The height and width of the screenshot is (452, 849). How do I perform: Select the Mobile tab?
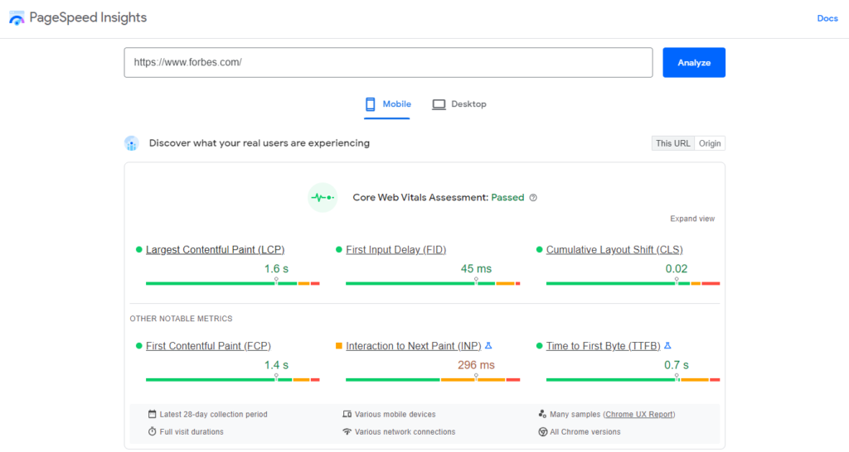click(x=388, y=104)
